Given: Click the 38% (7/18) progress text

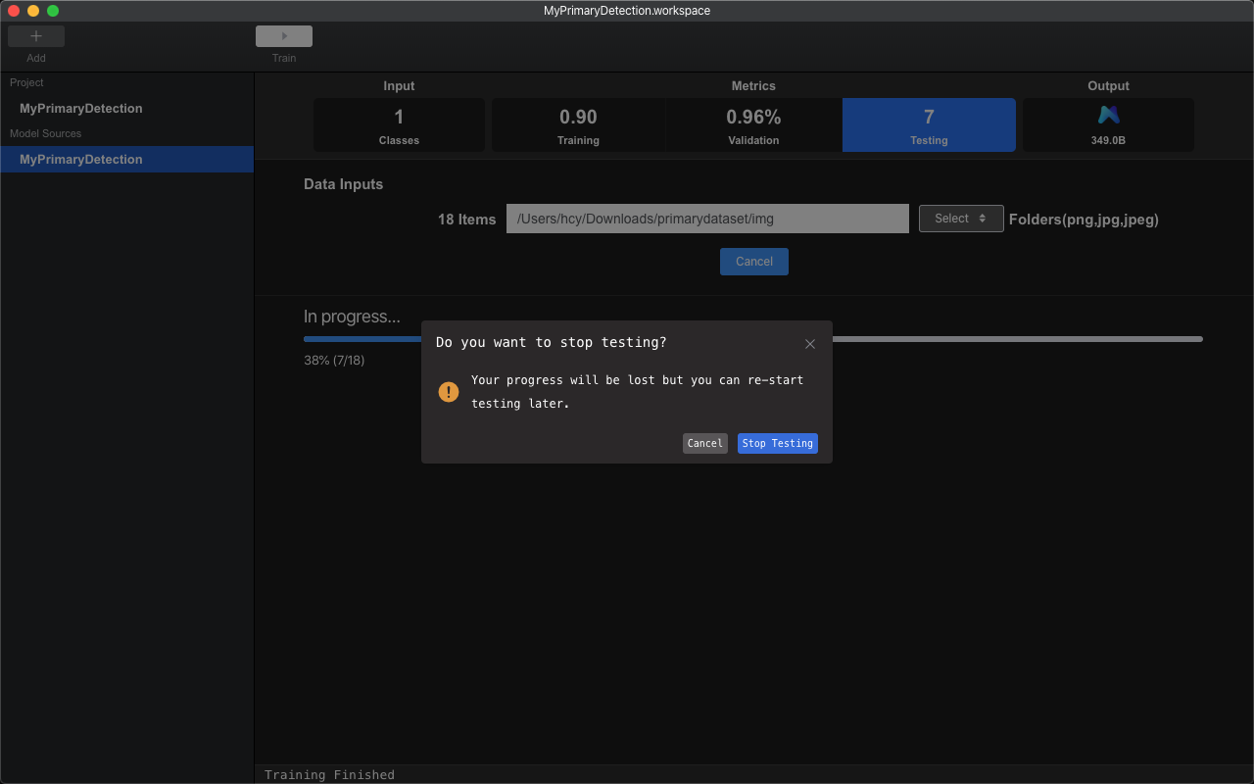Looking at the screenshot, I should 334,361.
